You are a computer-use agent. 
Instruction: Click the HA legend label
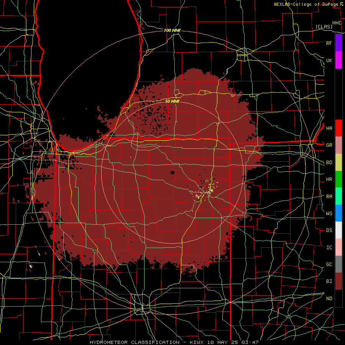click(x=329, y=128)
